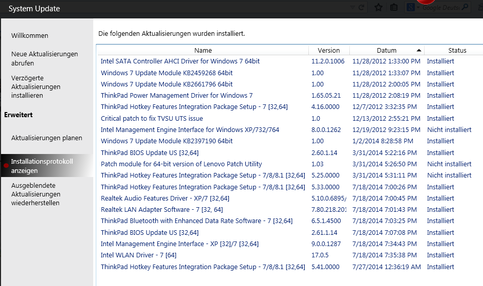Viewport: 483px width, 286px height.
Task: Select Intel Management Engine Interface XP [32]/7 row
Action: [x=290, y=244]
